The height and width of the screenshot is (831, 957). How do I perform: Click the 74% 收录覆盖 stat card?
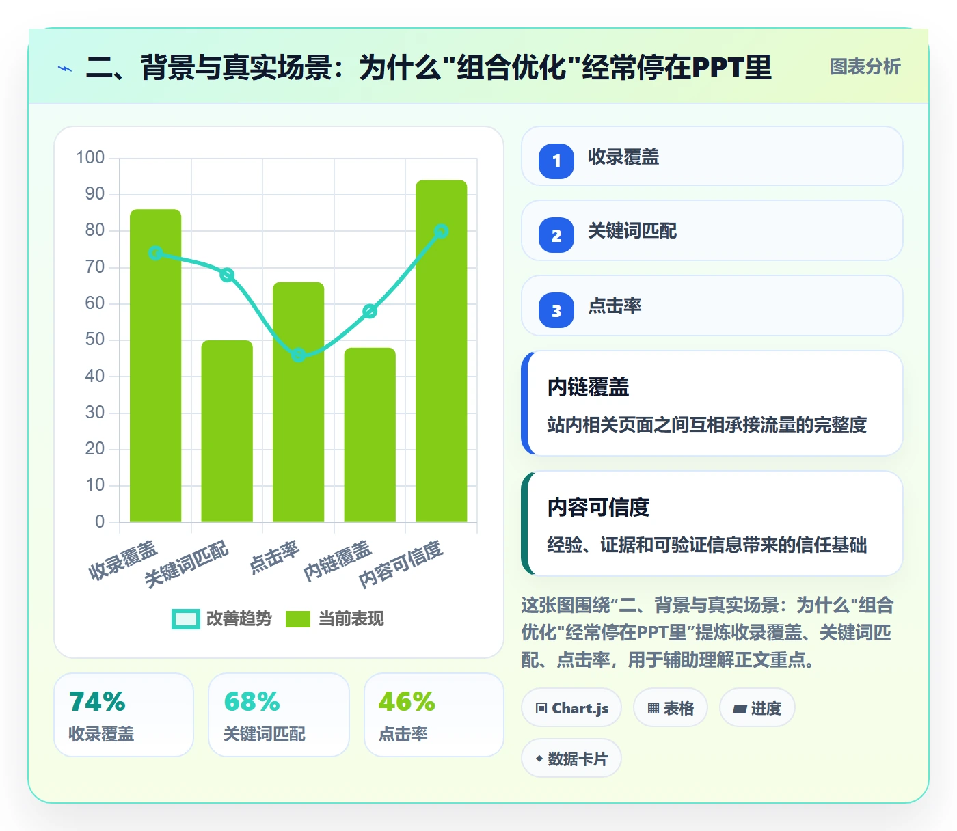[x=124, y=715]
